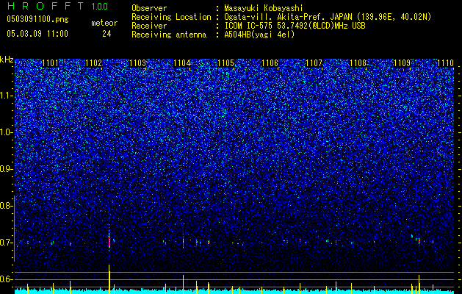Viewport: 462px width, 294px height.
Task: Click the 1101 time marker
Action: 51,62
